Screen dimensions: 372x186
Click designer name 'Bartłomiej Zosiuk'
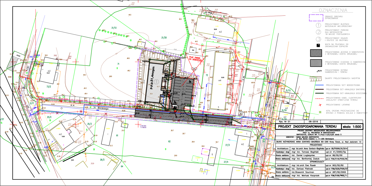click(310, 159)
